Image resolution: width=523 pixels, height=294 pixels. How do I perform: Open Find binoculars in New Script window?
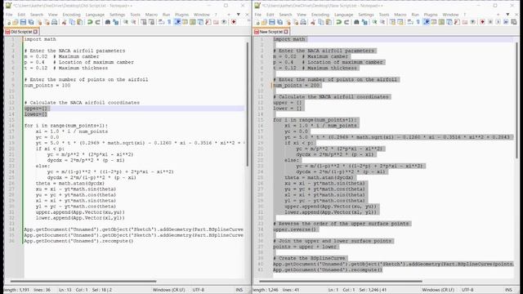click(356, 22)
